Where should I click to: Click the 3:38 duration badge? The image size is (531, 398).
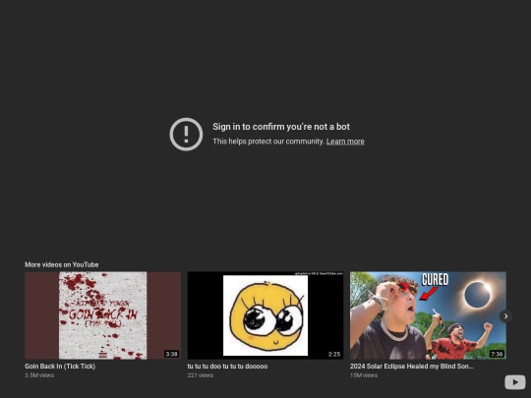[171, 354]
